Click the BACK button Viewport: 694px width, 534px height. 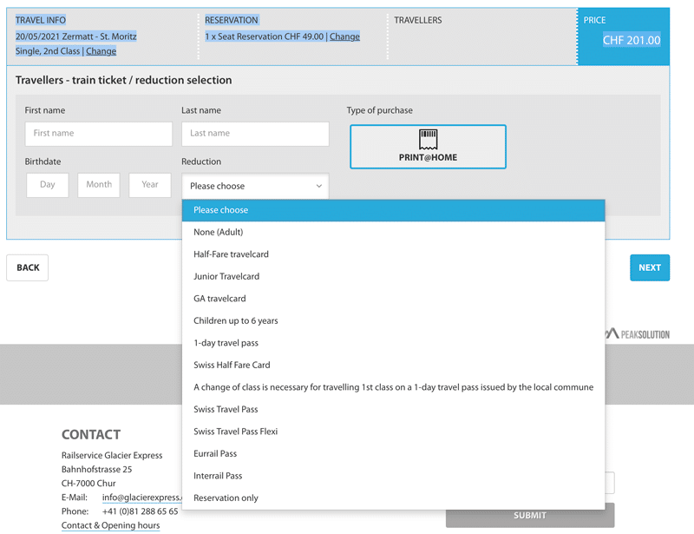(x=28, y=267)
